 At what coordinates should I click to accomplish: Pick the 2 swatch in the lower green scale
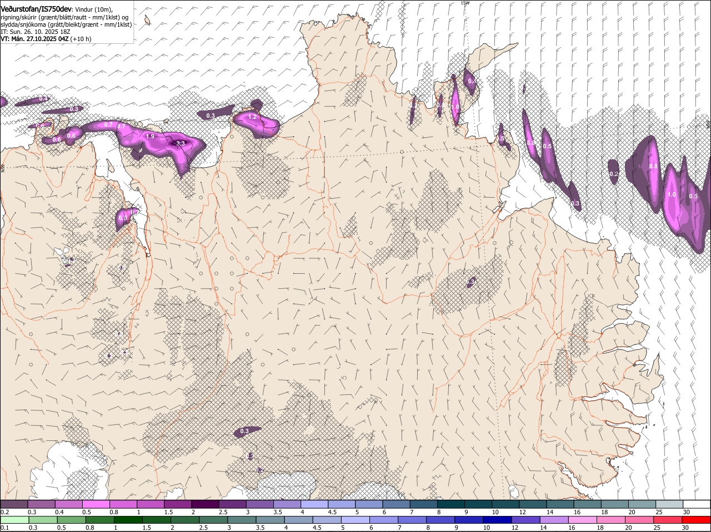click(x=185, y=520)
